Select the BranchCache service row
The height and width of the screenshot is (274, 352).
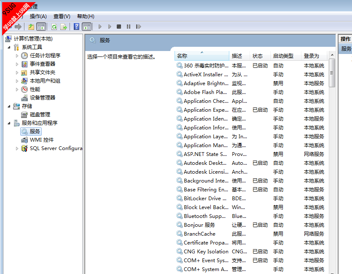[251, 234]
